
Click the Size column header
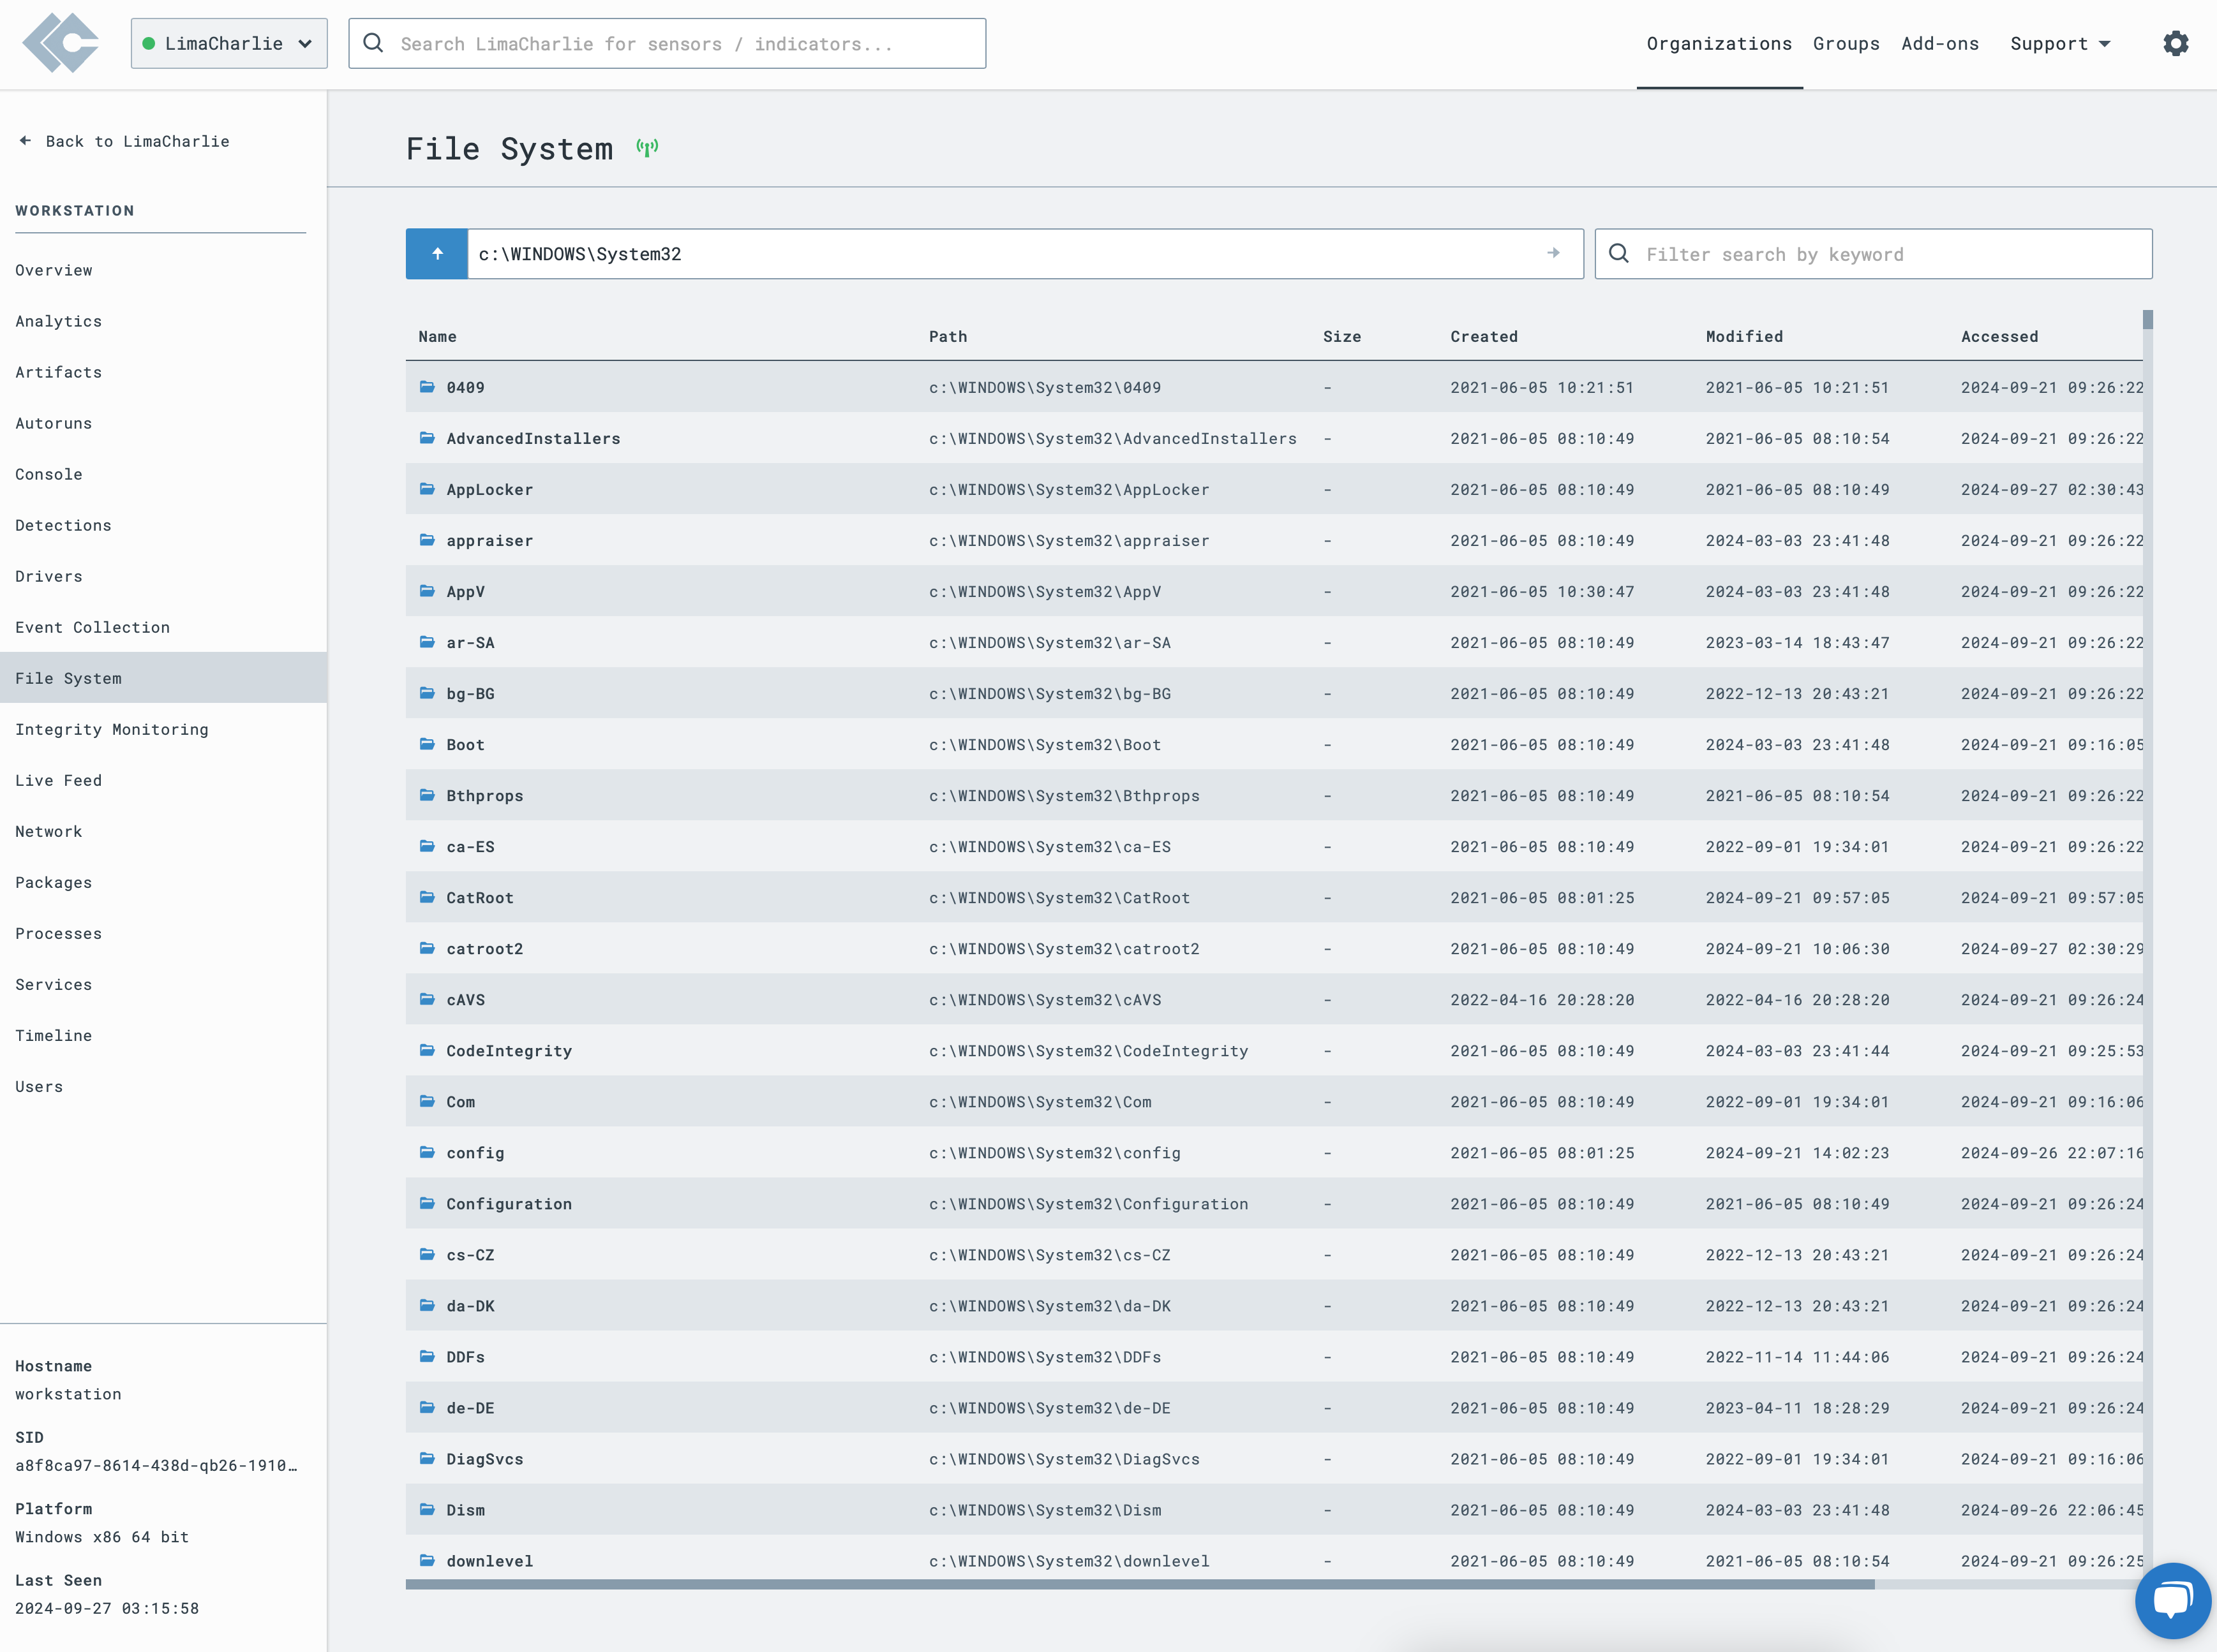(x=1341, y=336)
